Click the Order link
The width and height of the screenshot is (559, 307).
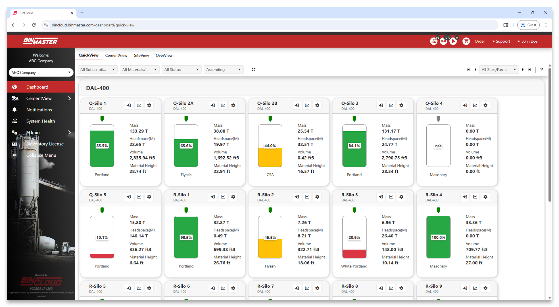(480, 41)
